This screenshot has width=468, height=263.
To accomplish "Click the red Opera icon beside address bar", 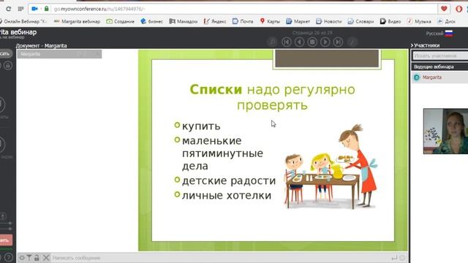I will coord(459,9).
